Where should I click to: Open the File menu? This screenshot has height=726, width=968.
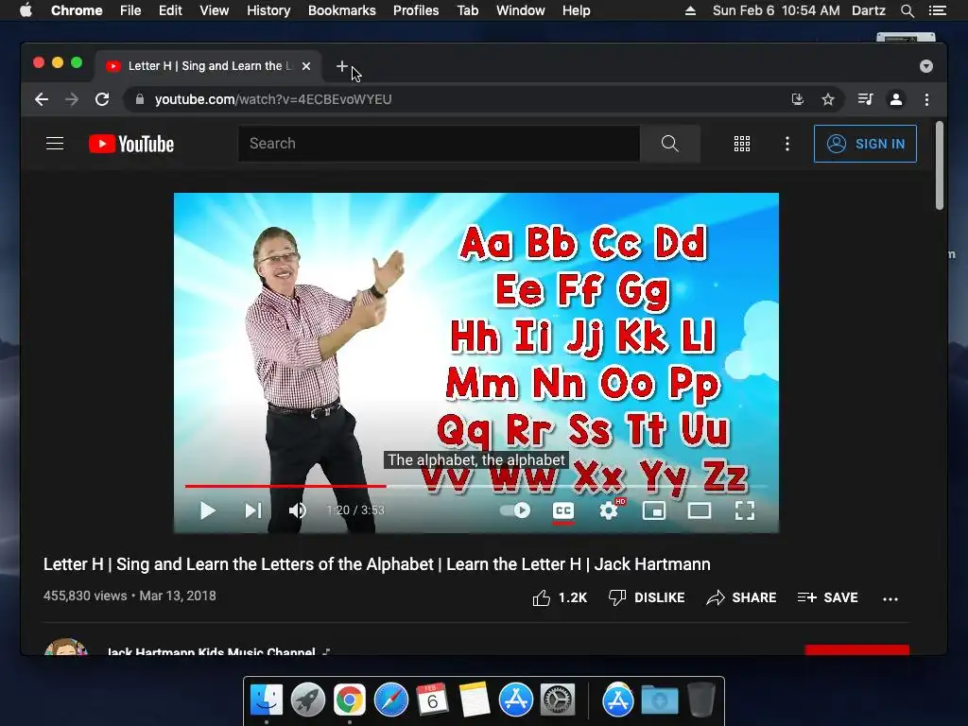pos(130,10)
